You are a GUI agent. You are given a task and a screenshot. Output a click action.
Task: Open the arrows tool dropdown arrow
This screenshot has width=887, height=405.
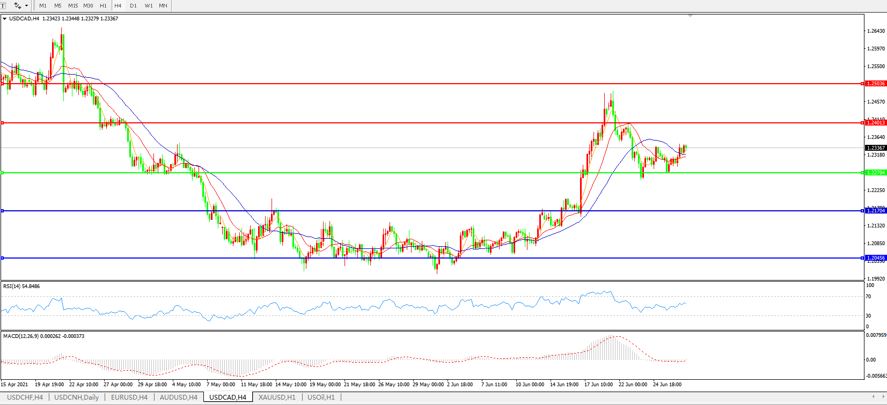(x=26, y=5)
